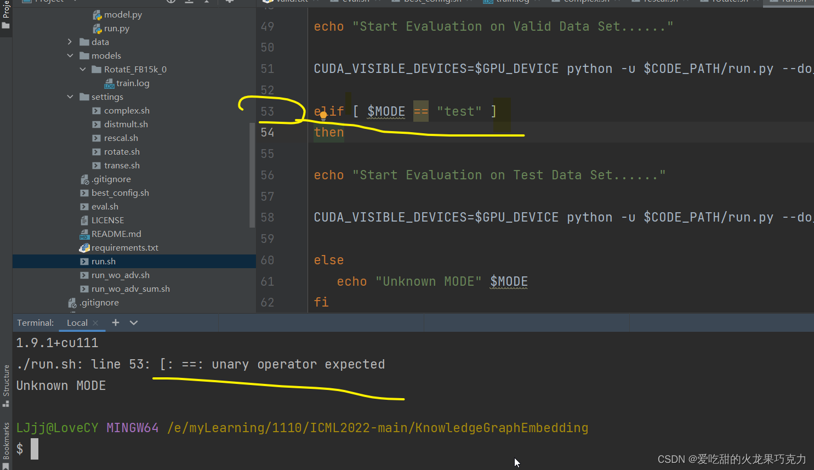Switch to the complex.sh editor tab
This screenshot has width=814, height=470.
pos(584,2)
